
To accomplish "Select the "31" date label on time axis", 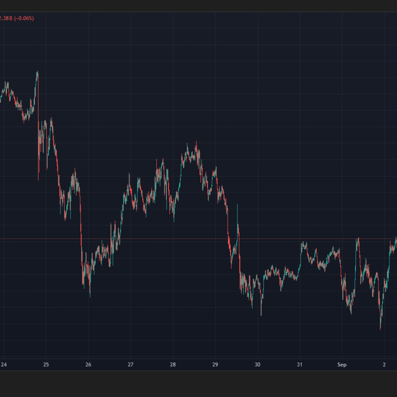I will point(300,364).
